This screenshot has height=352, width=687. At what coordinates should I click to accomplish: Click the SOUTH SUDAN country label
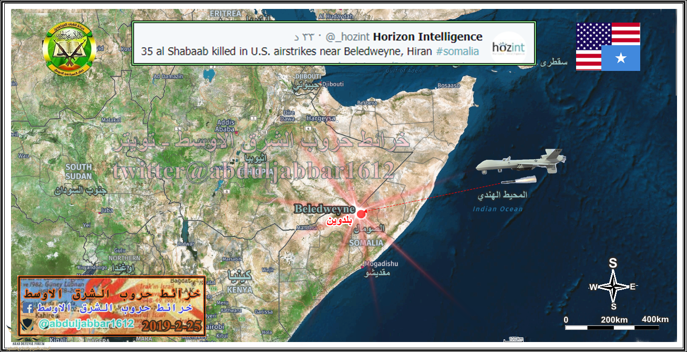point(78,172)
